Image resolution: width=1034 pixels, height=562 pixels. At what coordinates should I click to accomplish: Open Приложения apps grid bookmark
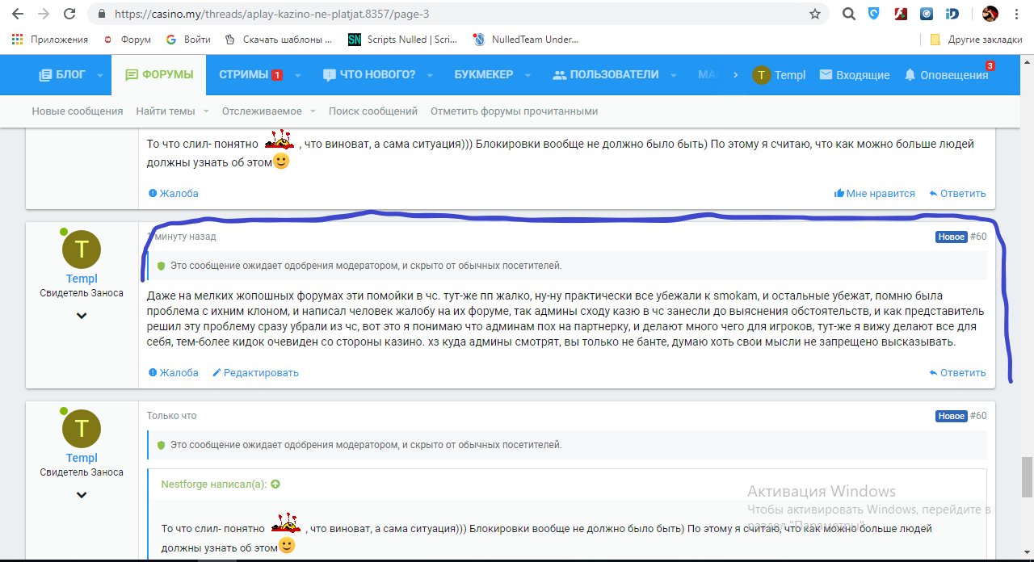click(50, 39)
